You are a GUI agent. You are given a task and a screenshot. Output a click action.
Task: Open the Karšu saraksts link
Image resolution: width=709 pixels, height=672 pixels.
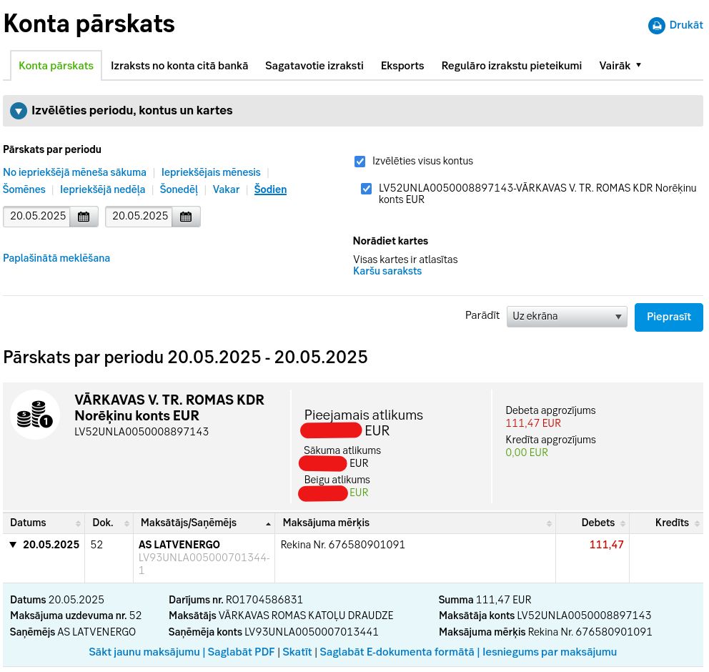coord(387,271)
